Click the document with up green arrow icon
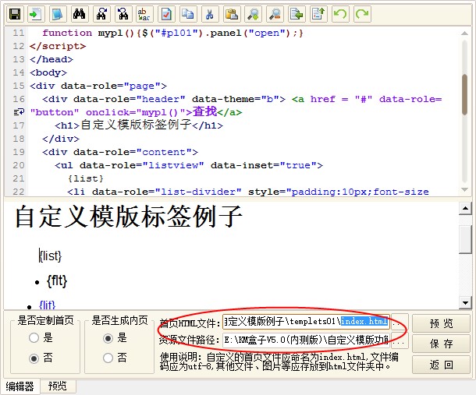The height and width of the screenshot is (395, 476). (318, 14)
